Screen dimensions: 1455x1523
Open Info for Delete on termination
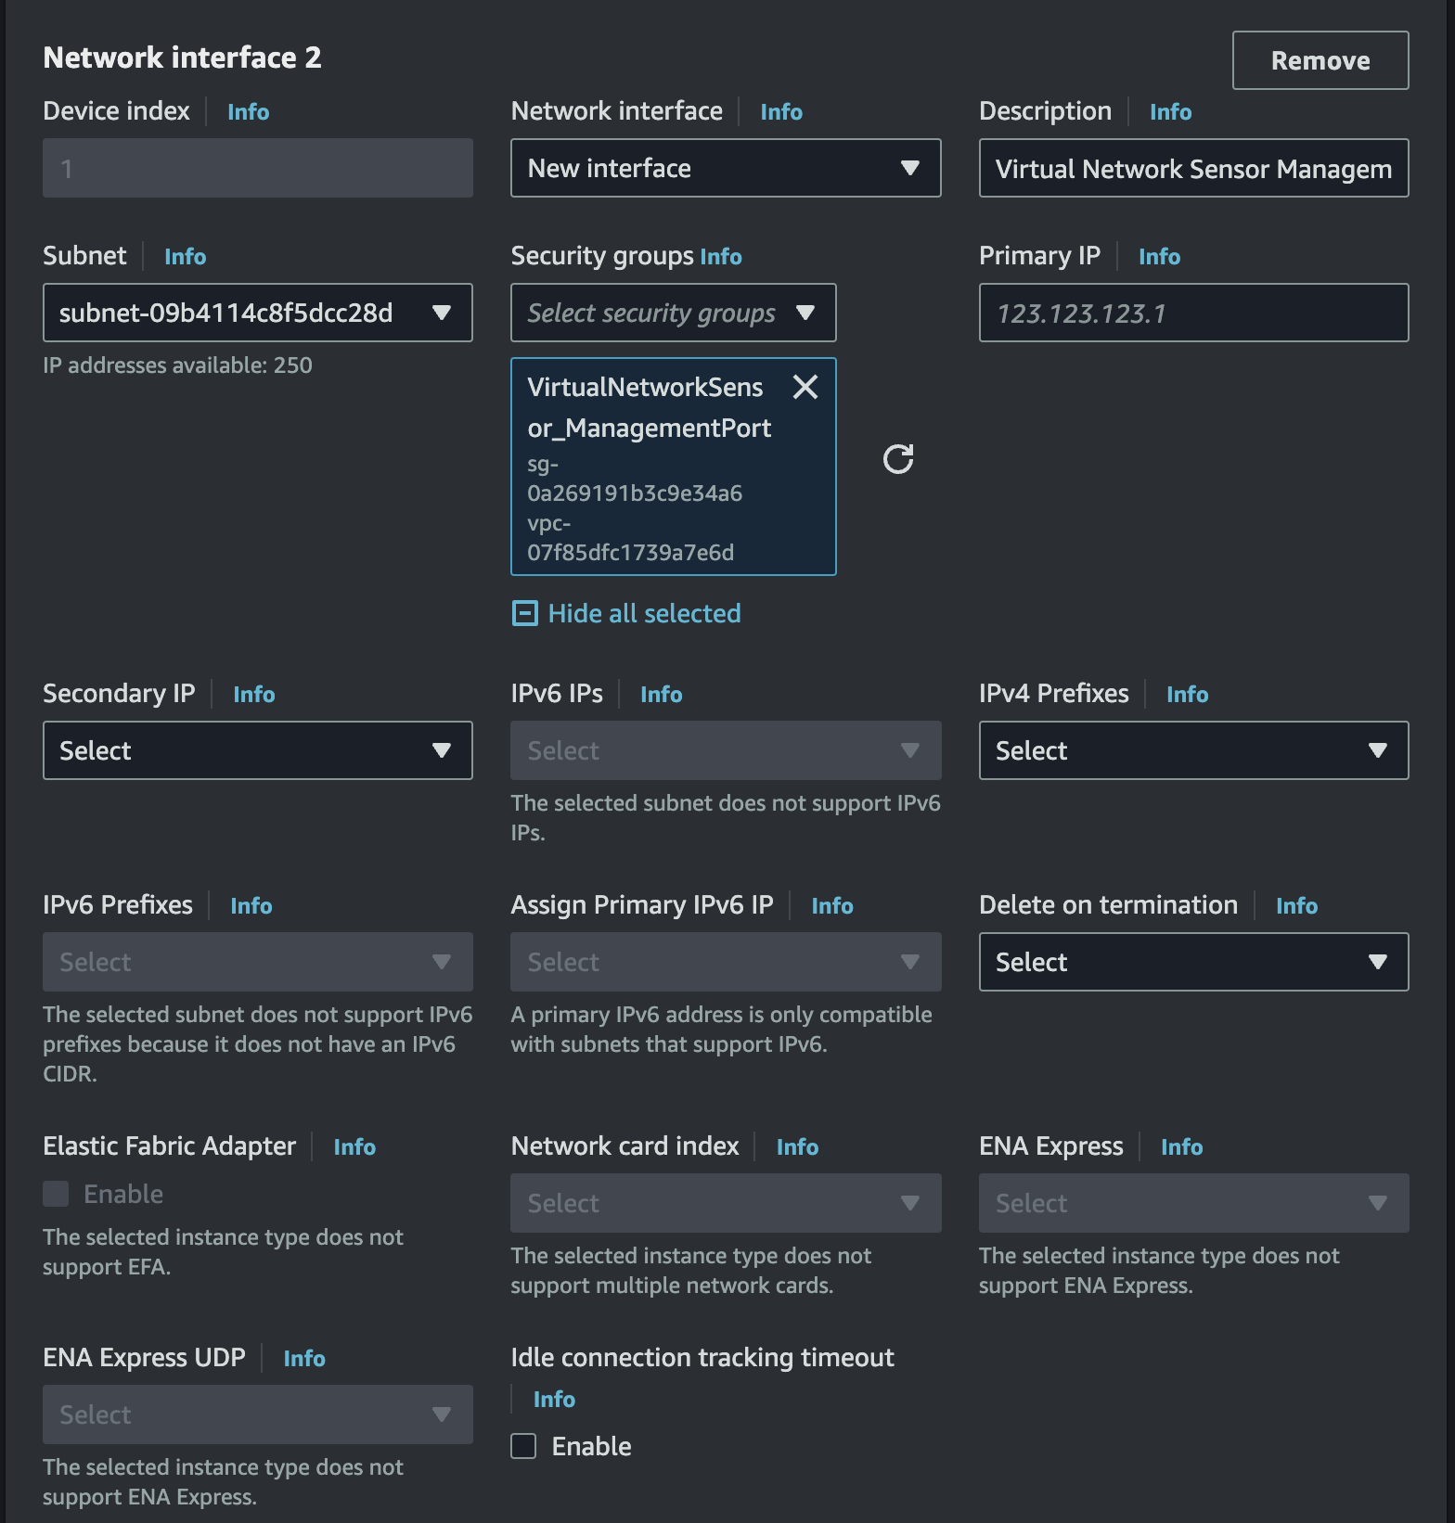pos(1296,905)
